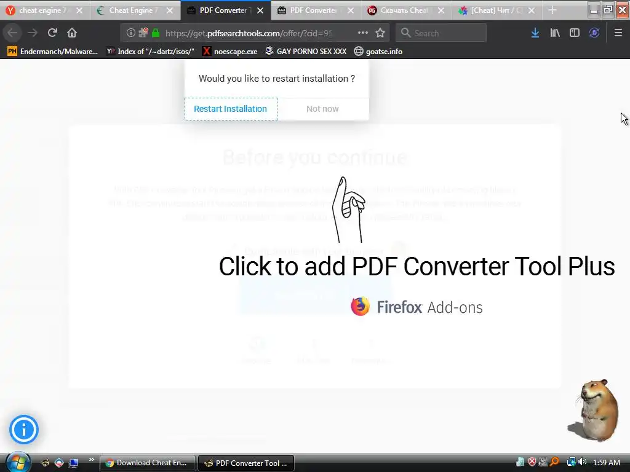
Task: Open the Firefox home page
Action: click(72, 33)
